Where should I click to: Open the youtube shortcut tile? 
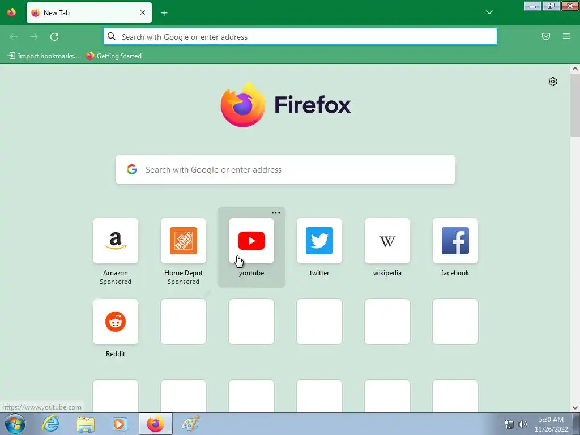click(x=251, y=241)
